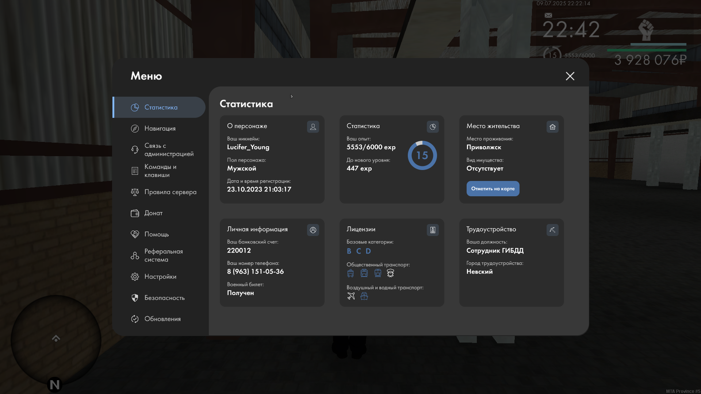
Task: Select Команды и клавиши in sidebar
Action: click(160, 171)
